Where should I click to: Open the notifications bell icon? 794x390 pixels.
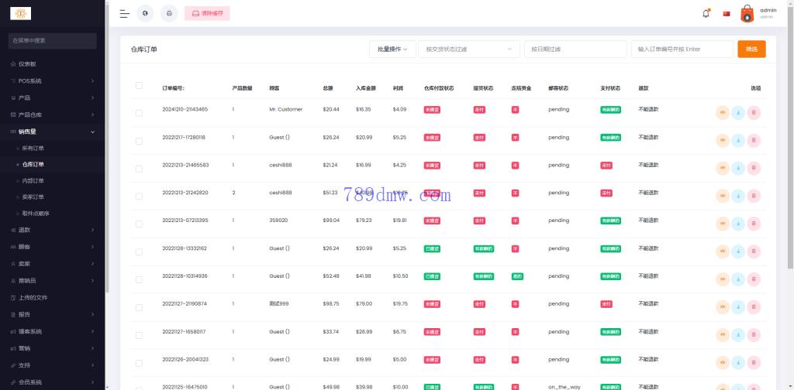(706, 13)
